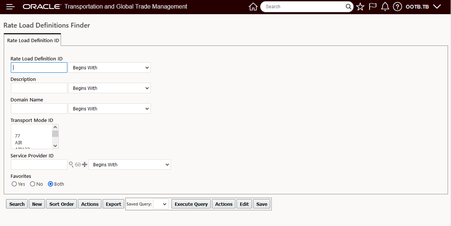
Task: Open Rate Load Definition ID operator dropdown
Action: 109,68
